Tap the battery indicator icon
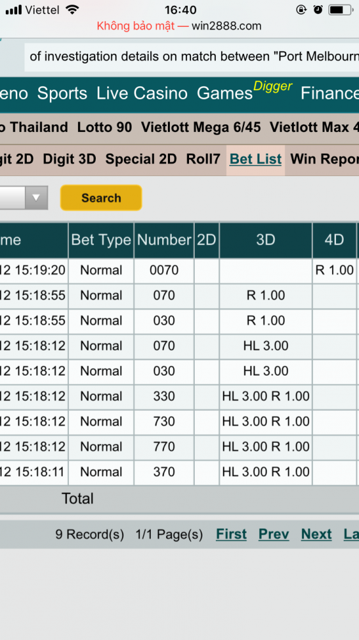This screenshot has width=359, height=640. click(339, 10)
